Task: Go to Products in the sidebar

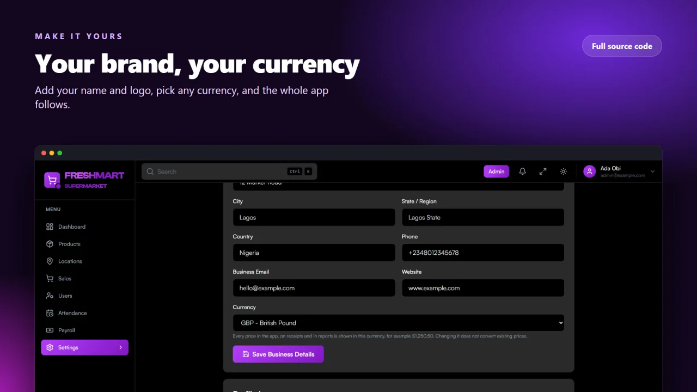Action: (x=85, y=244)
